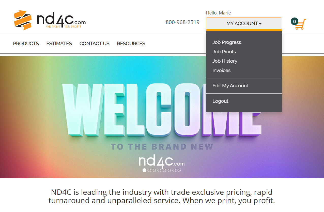Image resolution: width=324 pixels, height=212 pixels.
Task: Open the ESTIMATES menu
Action: pos(59,44)
